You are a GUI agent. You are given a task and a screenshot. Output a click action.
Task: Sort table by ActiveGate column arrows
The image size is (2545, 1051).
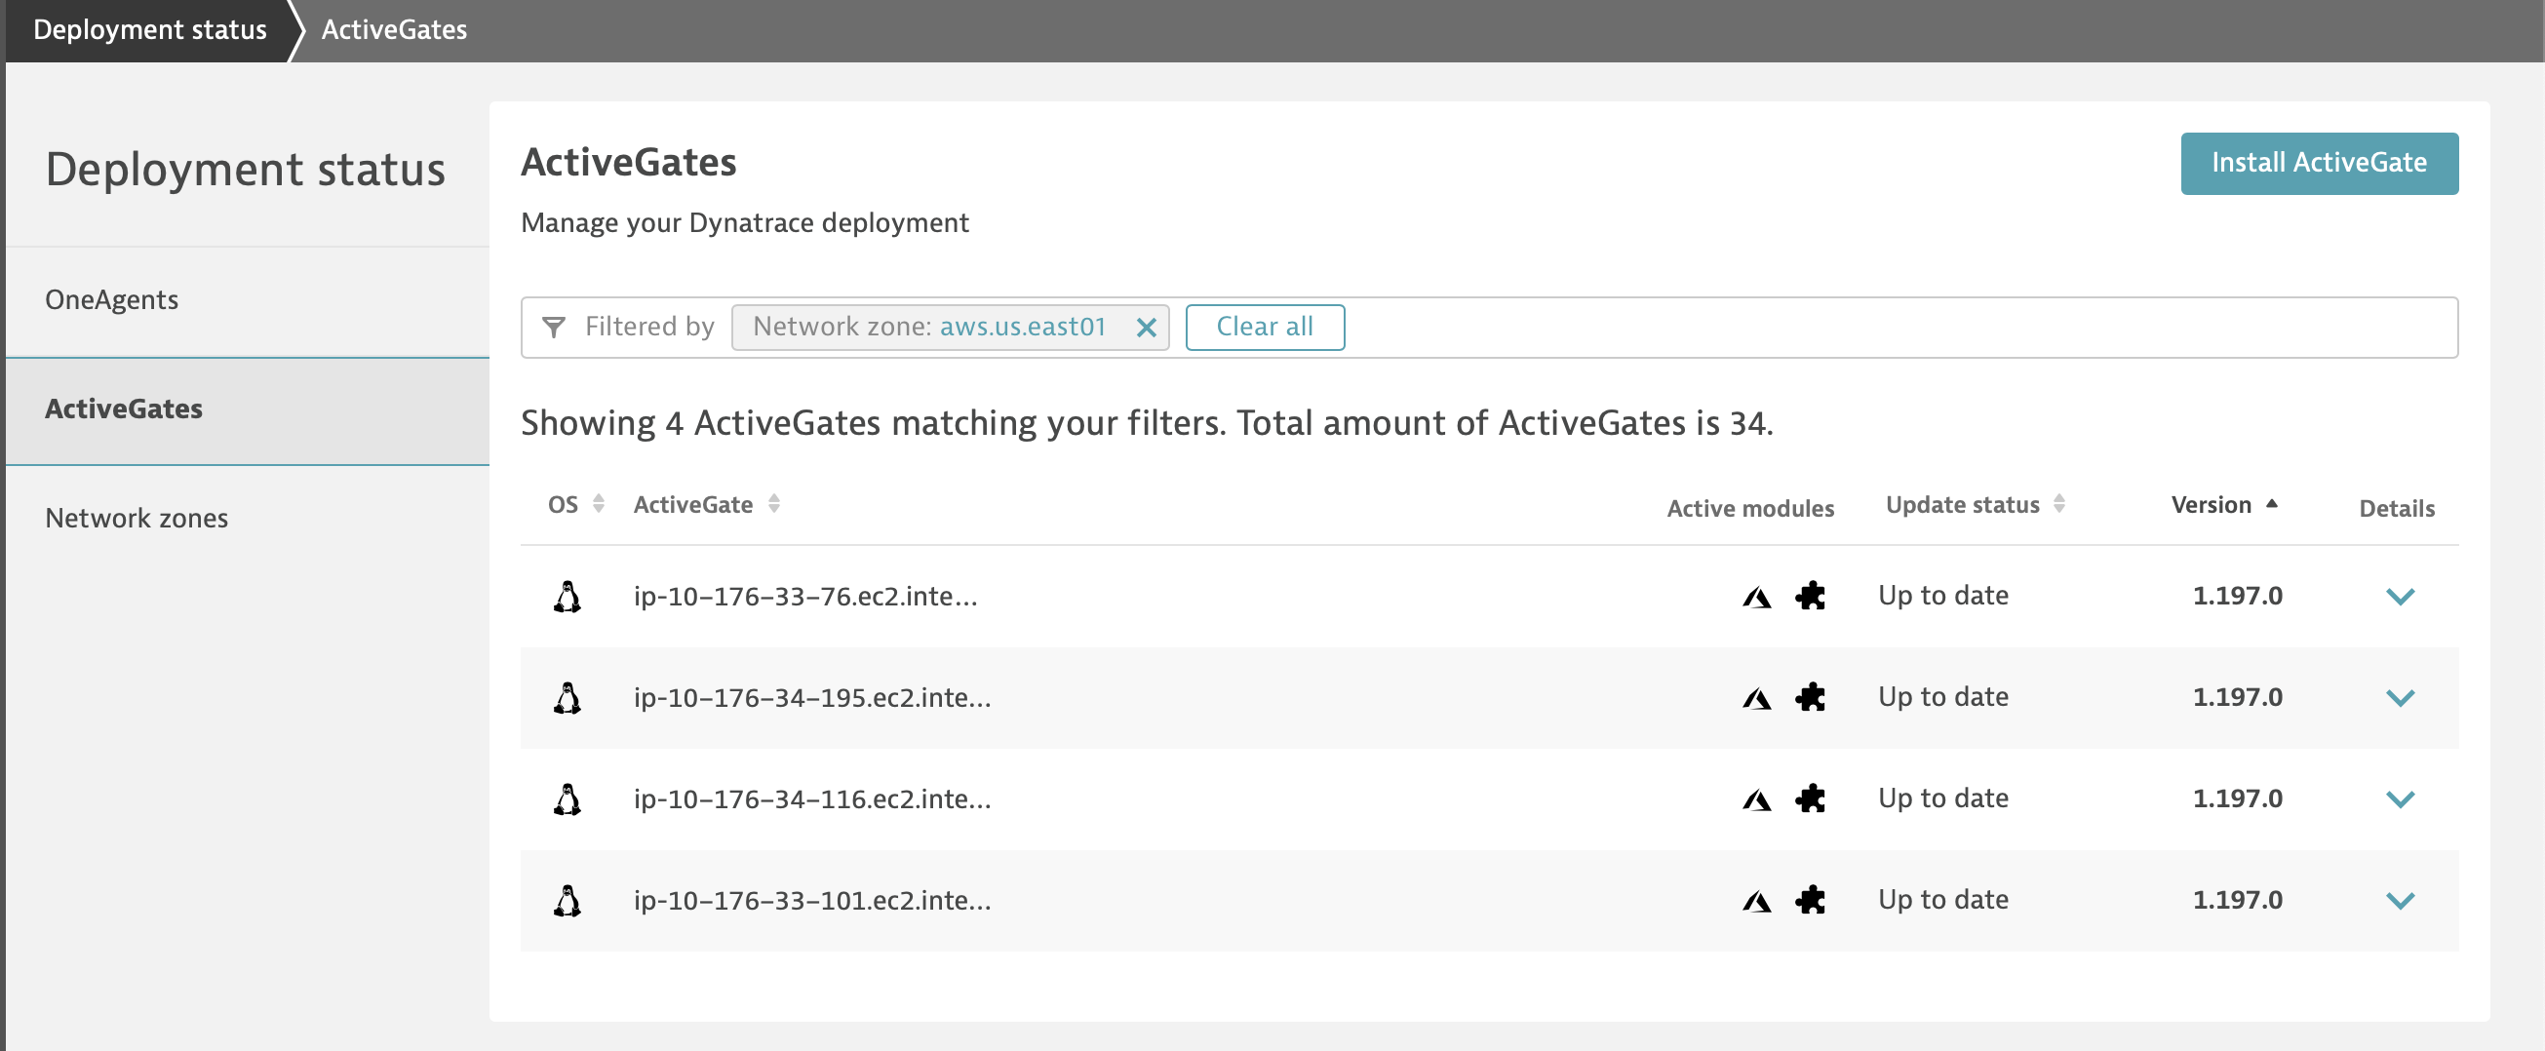[x=773, y=504]
